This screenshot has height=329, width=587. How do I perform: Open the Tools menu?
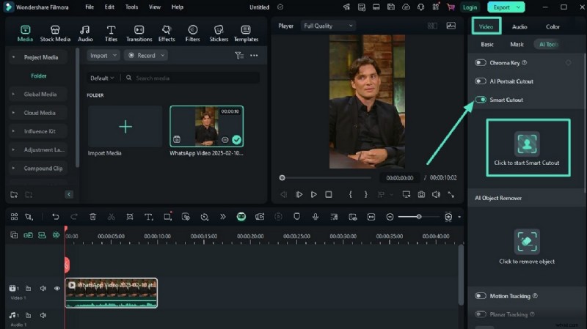point(131,7)
